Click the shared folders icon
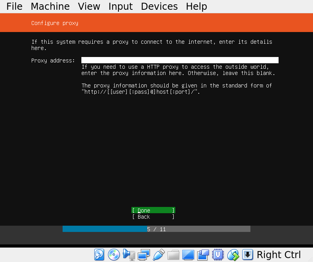Viewport: 313px width, 262px height. [x=173, y=255]
